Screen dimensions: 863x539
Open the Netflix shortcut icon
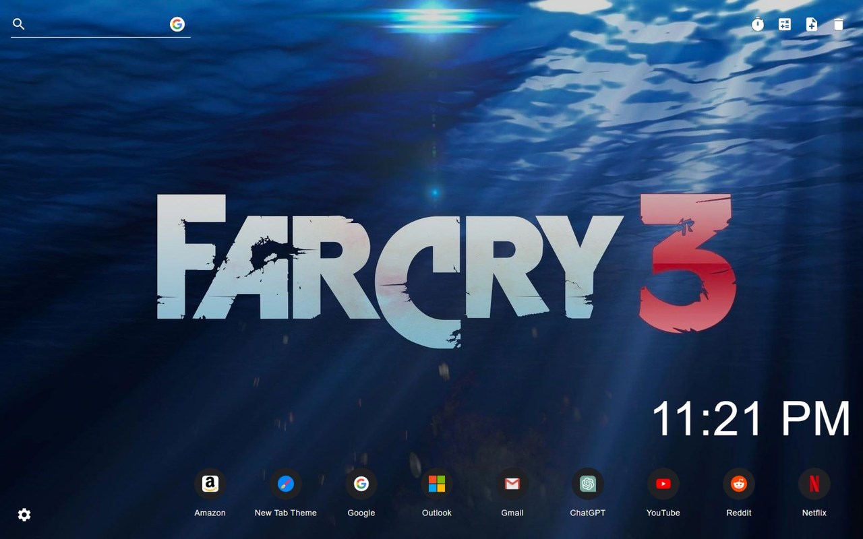[x=814, y=484]
